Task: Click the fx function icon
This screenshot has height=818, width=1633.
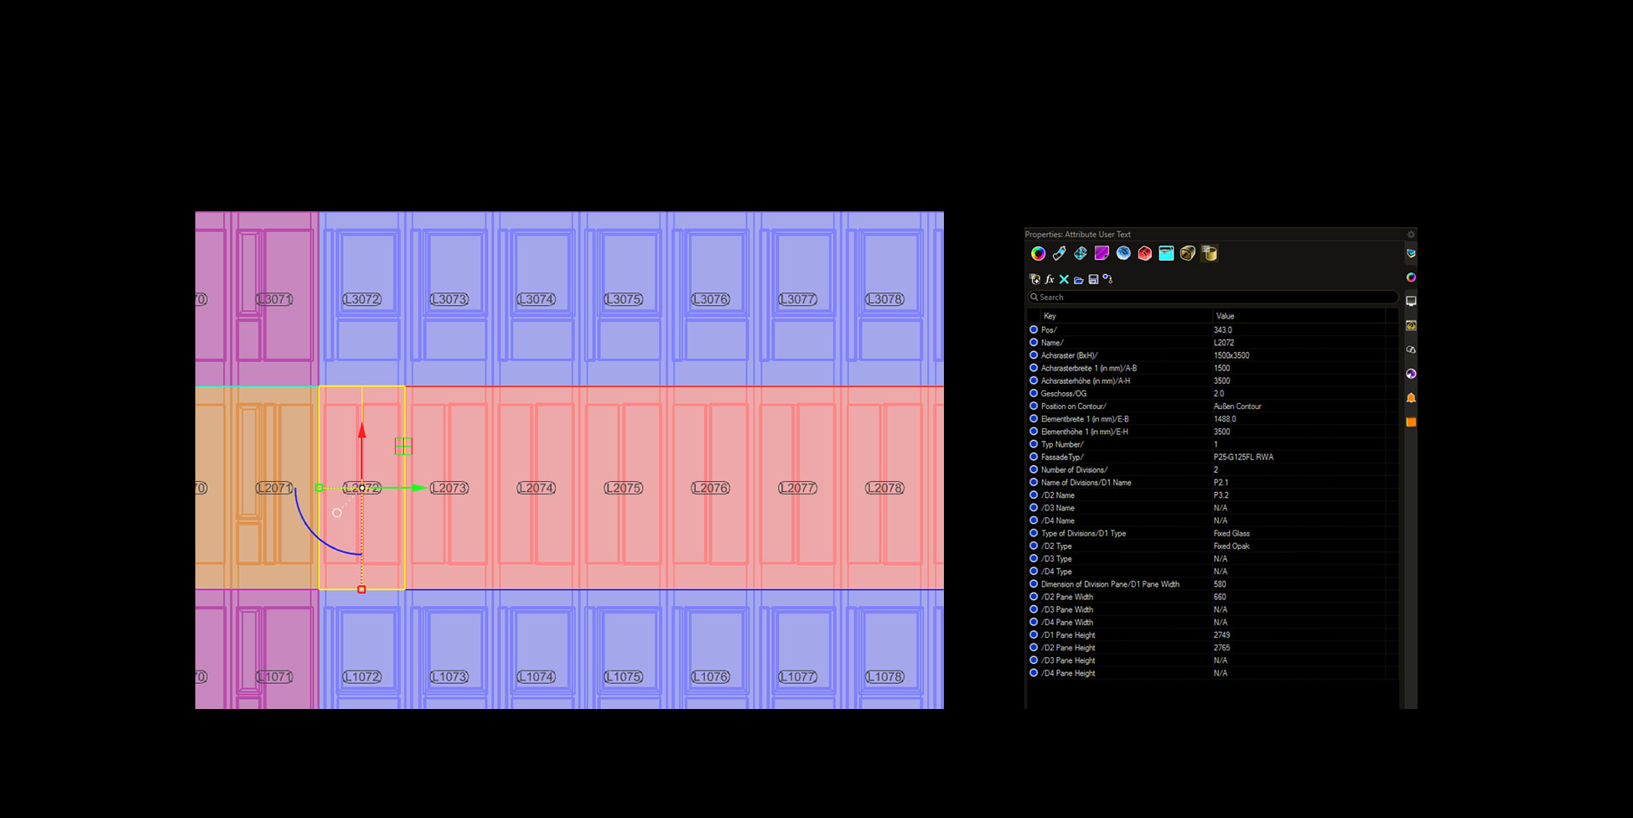Action: pos(1050,279)
